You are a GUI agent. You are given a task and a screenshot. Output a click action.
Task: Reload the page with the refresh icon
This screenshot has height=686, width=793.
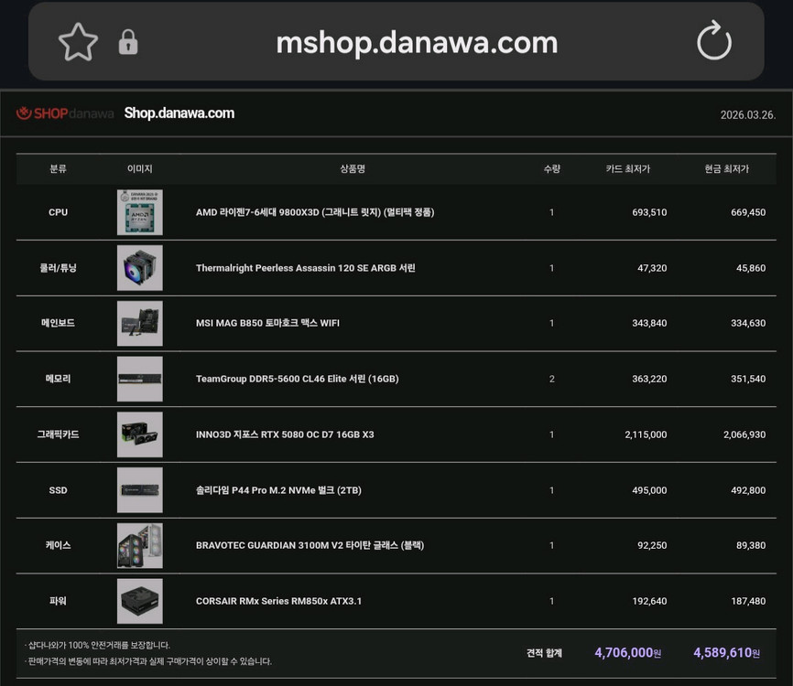click(x=713, y=41)
